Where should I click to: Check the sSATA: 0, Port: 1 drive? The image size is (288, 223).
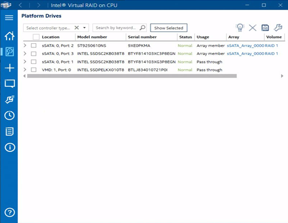34,62
